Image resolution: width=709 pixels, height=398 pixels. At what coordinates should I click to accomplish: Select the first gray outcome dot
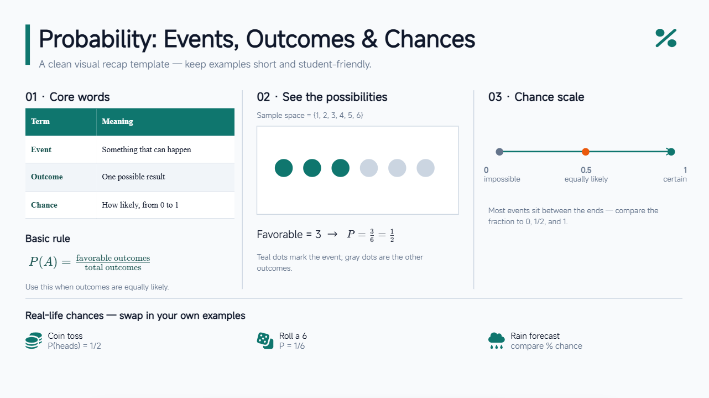point(369,168)
